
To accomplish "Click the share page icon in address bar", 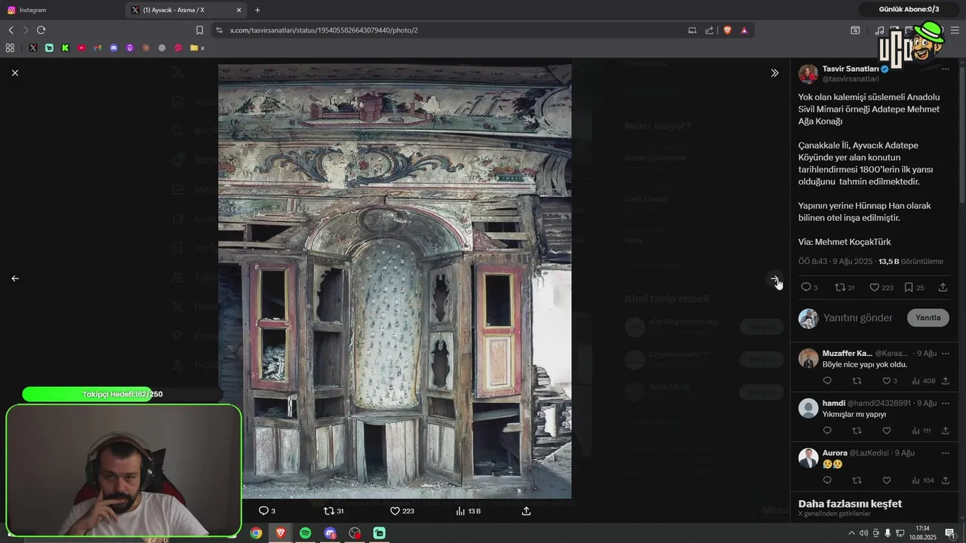I will 709,30.
